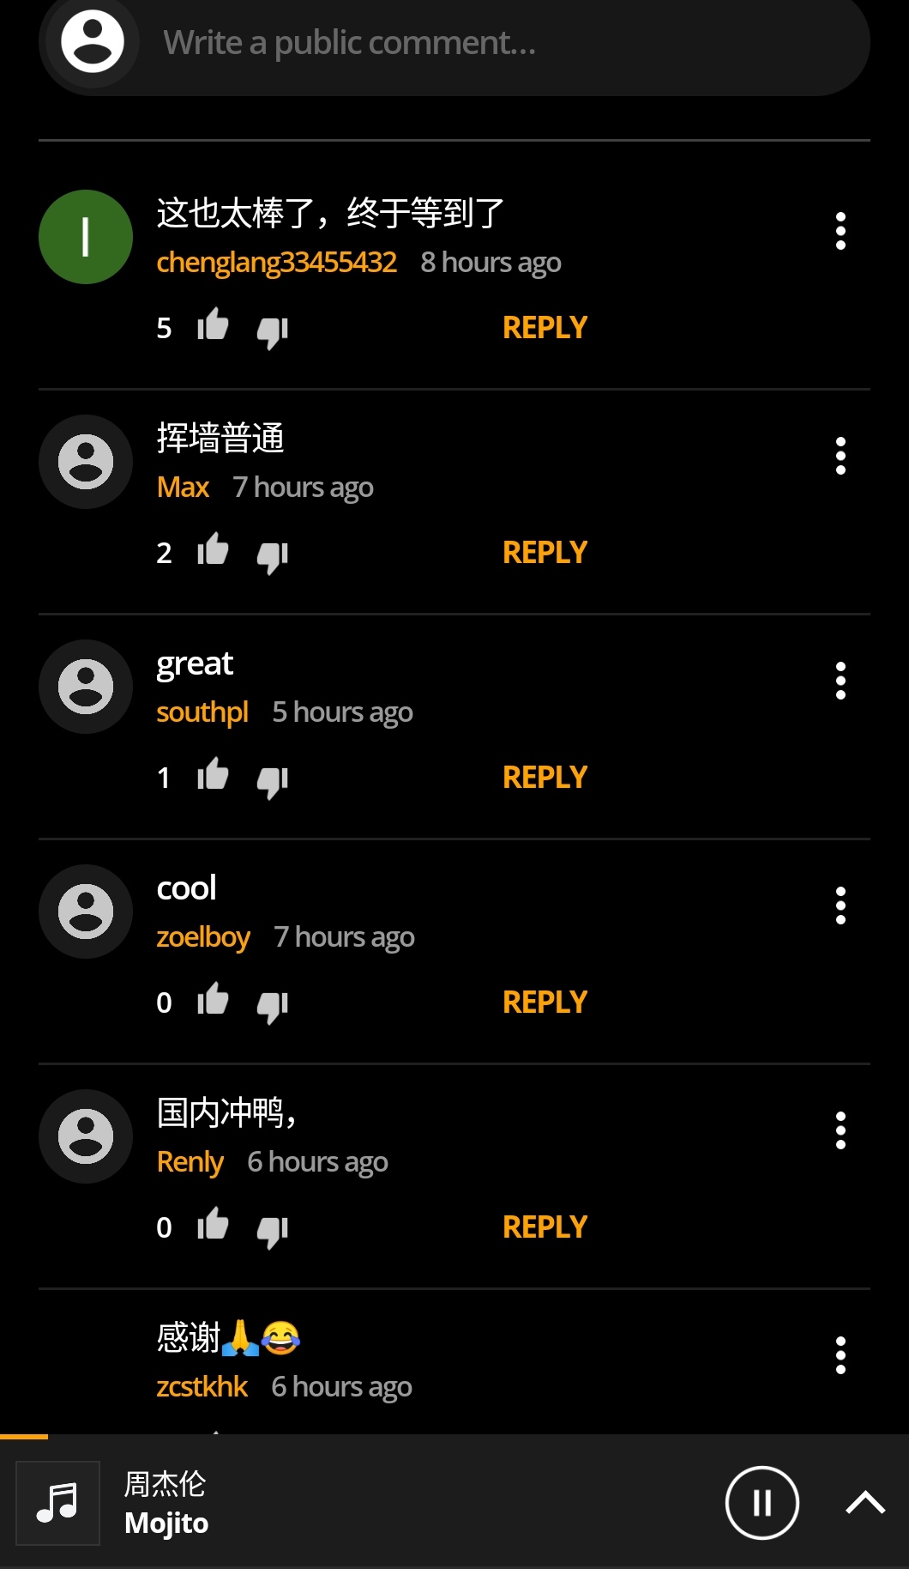The height and width of the screenshot is (1569, 909).
Task: Thumbs up southpl's 'great' comment
Action: pos(213,775)
